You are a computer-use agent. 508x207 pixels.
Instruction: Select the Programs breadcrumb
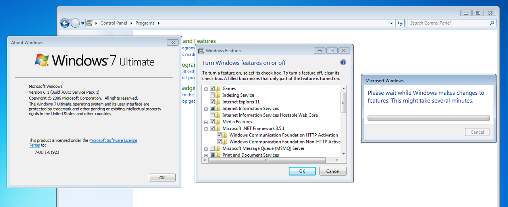pos(145,23)
